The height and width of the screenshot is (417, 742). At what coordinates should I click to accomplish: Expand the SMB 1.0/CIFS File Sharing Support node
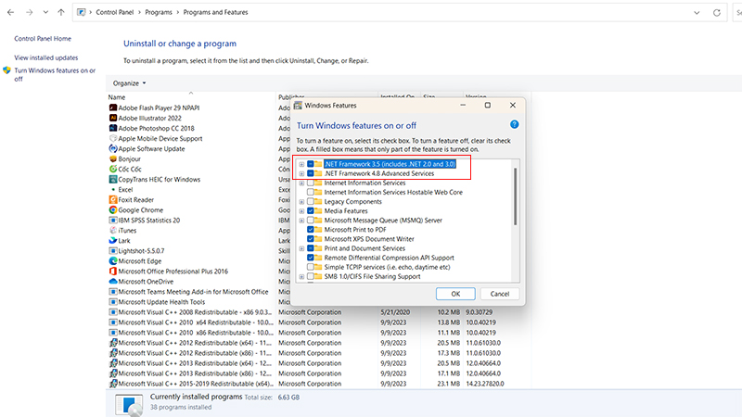click(301, 276)
